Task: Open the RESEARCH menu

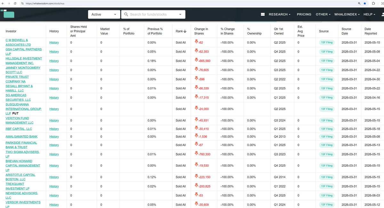Action: tap(280, 14)
